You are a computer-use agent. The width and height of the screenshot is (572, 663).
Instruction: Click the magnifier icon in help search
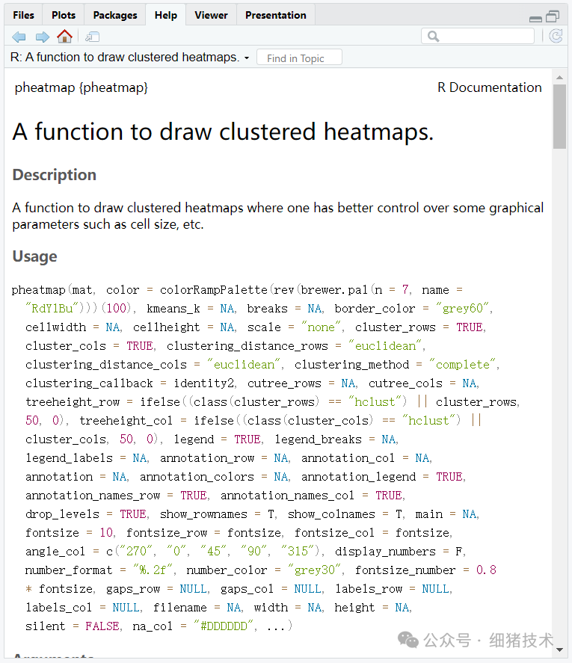coord(433,37)
